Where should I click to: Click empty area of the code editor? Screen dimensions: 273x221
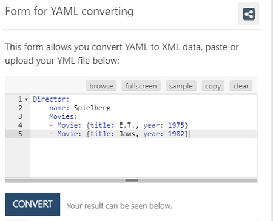coord(144,157)
